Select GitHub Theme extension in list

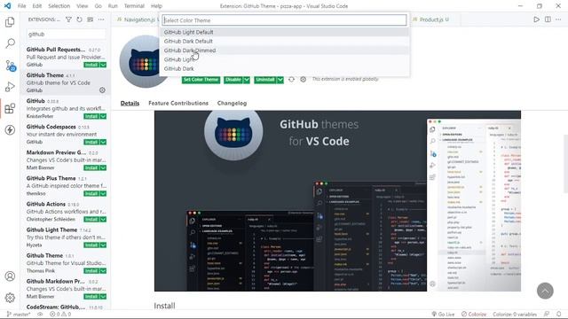pyautogui.click(x=66, y=82)
